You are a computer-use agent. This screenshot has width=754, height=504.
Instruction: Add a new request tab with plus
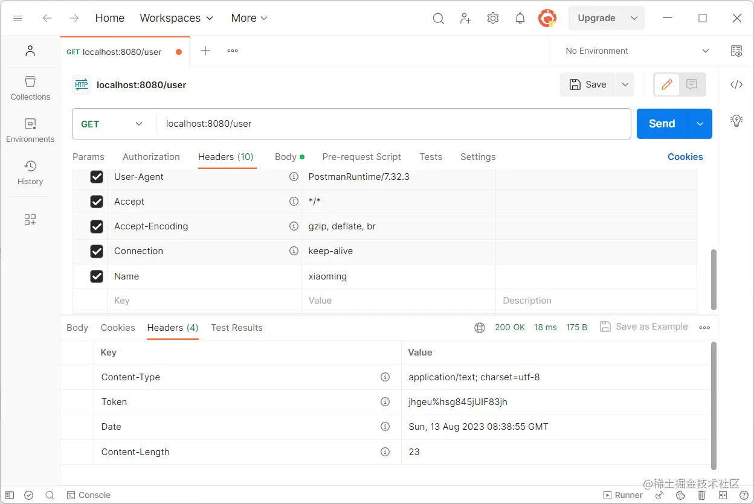click(x=205, y=51)
